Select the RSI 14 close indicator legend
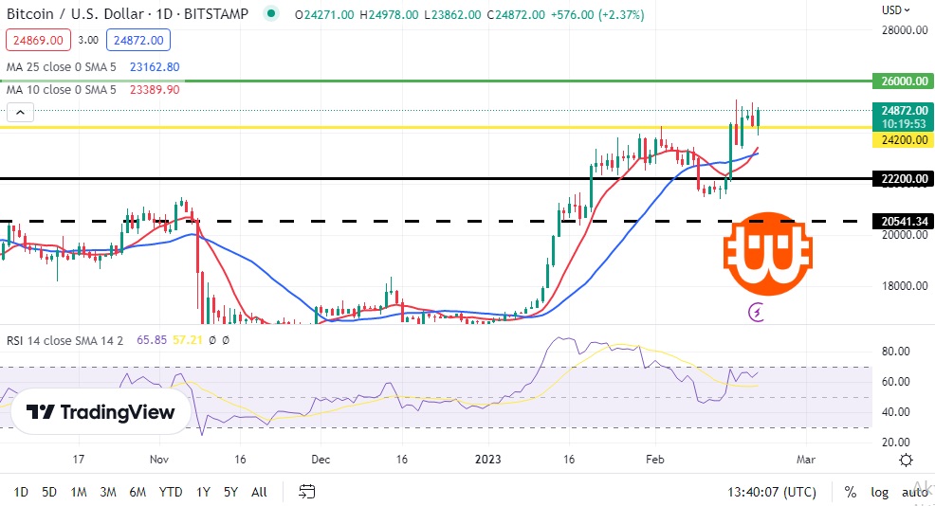This screenshot has height=506, width=935. (x=65, y=340)
